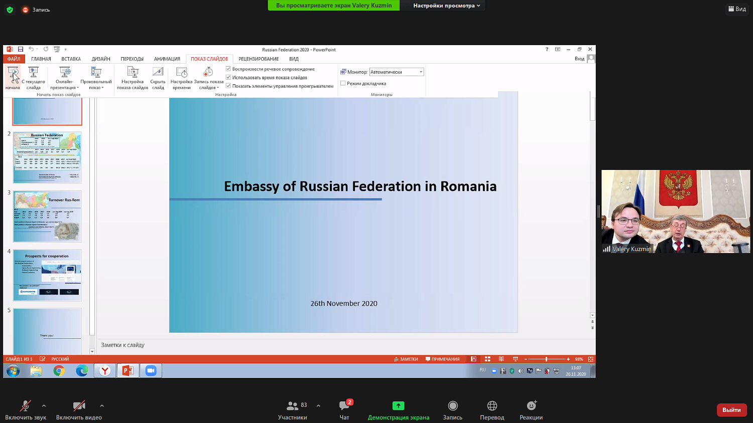Select the Turnover Rus-Rom slide thumbnail
The height and width of the screenshot is (423, 753).
pos(47,217)
